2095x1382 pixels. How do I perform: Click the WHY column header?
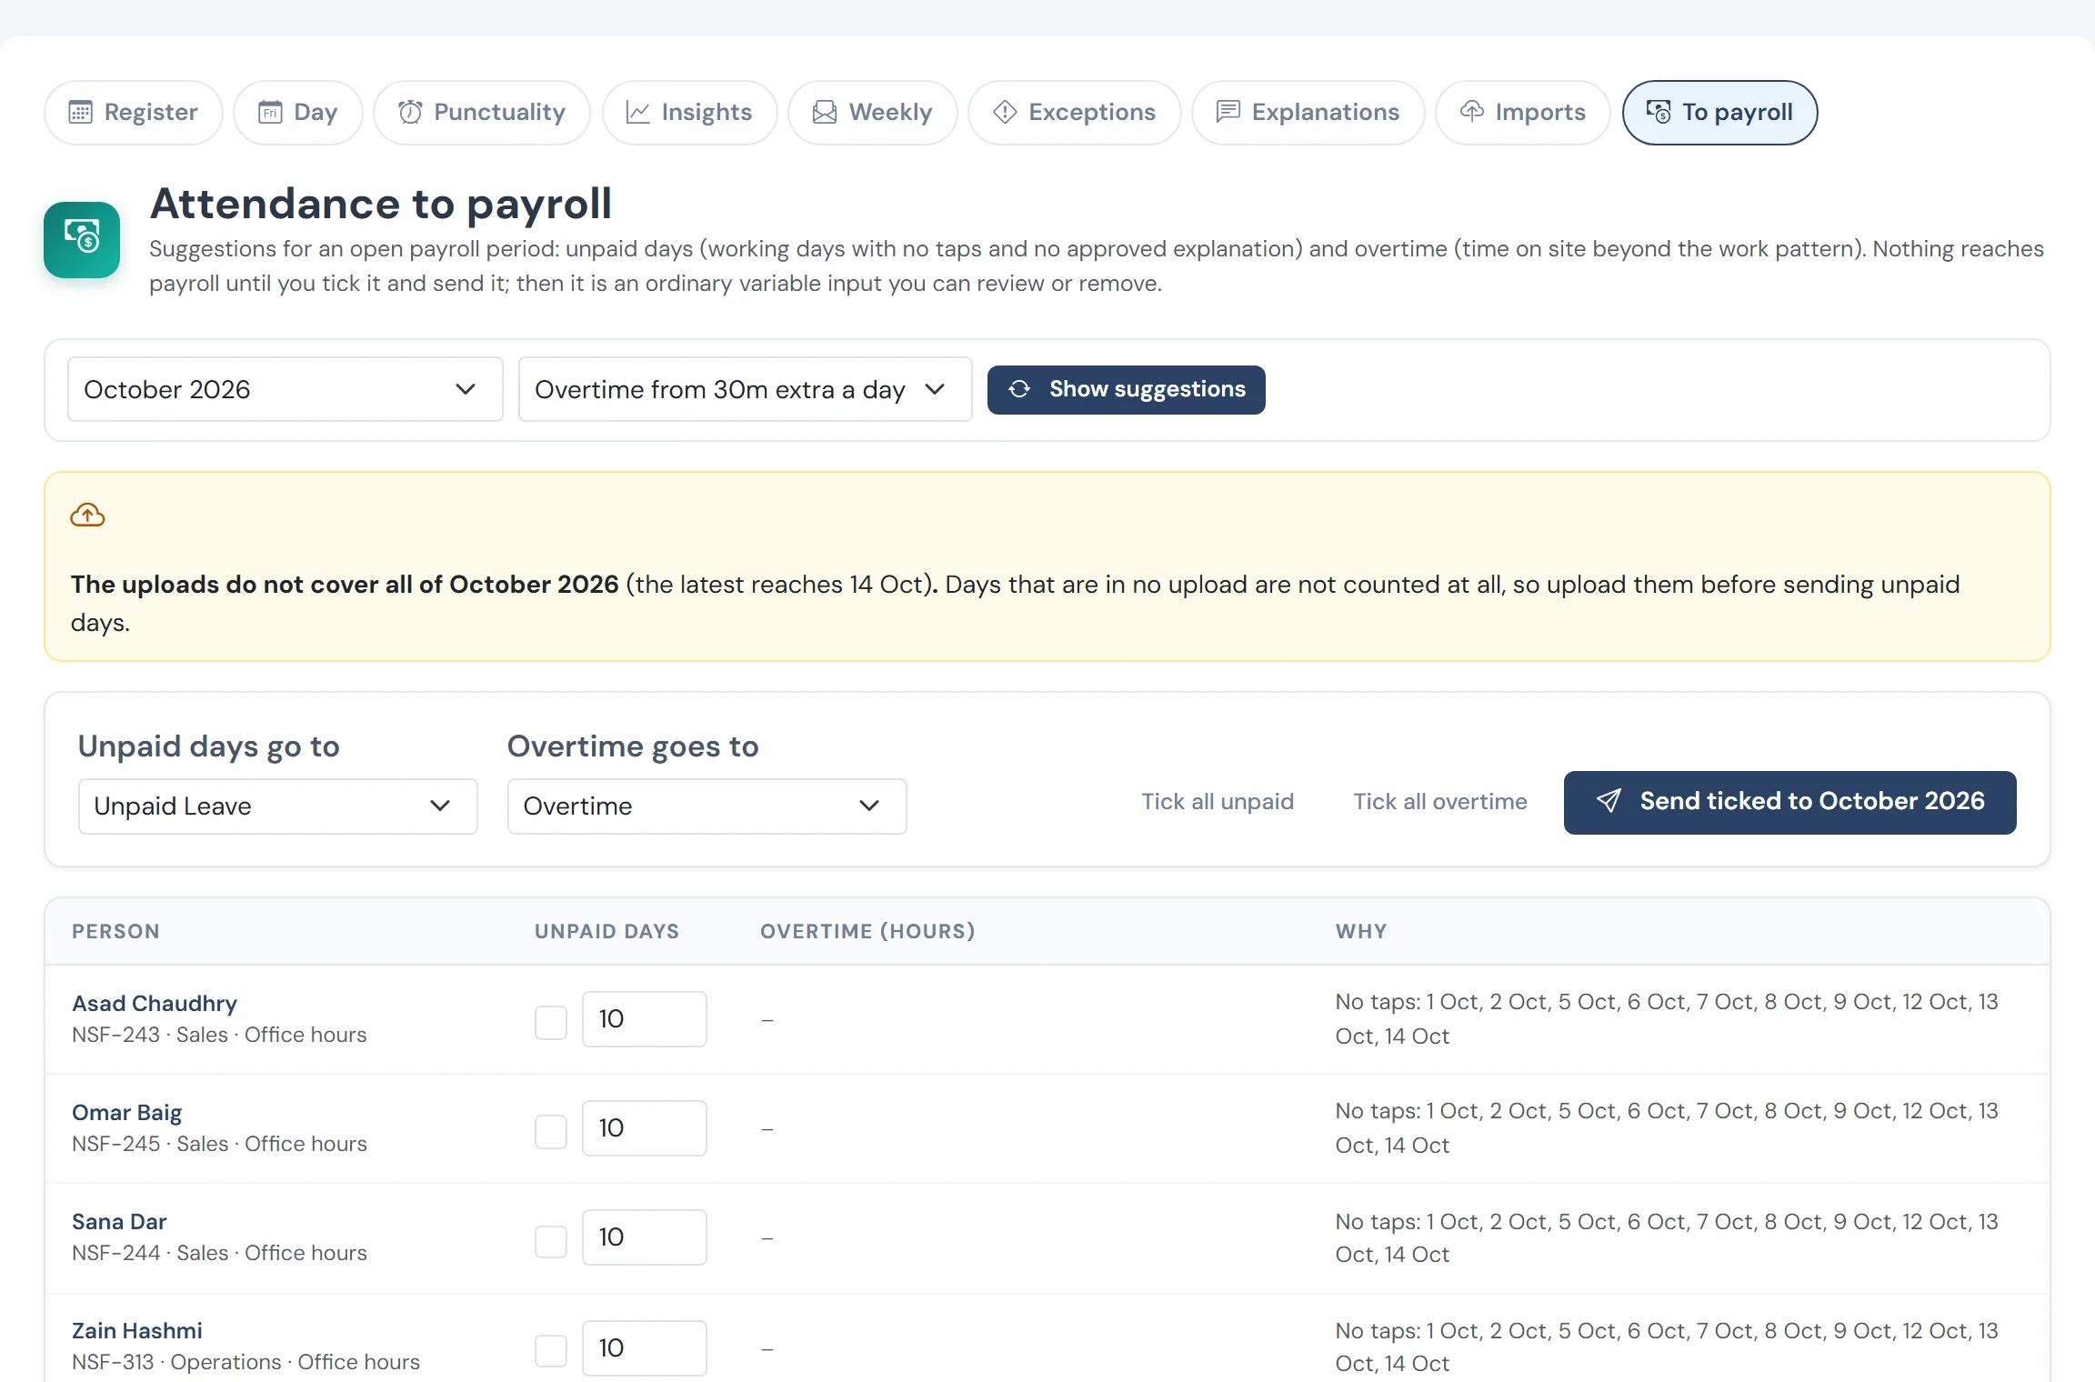[x=1361, y=931]
